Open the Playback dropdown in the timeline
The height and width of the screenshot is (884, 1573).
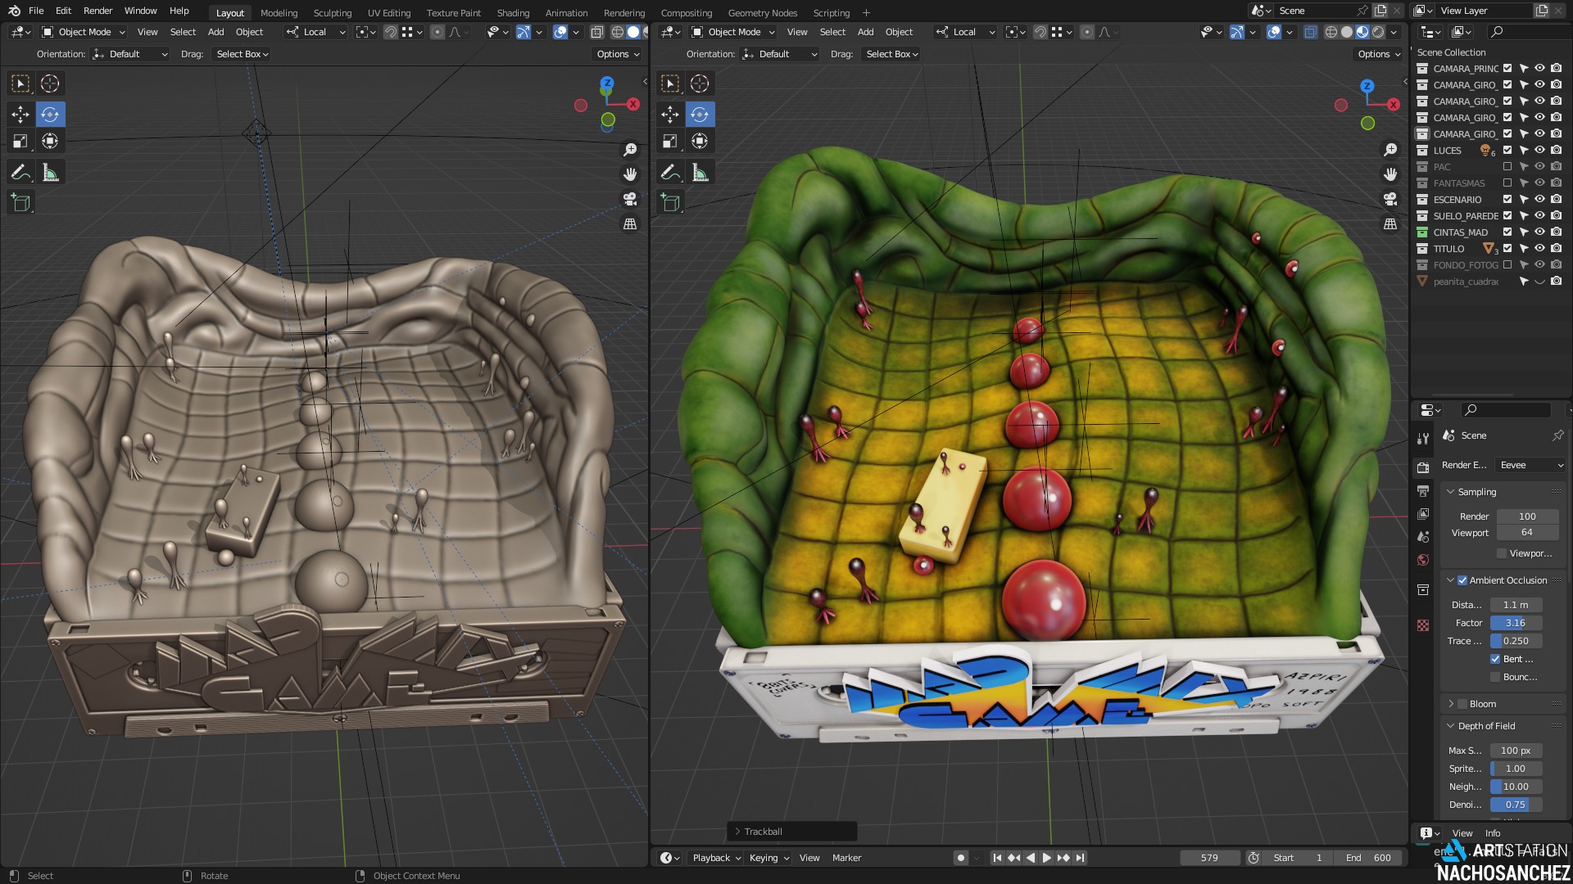[x=715, y=858]
